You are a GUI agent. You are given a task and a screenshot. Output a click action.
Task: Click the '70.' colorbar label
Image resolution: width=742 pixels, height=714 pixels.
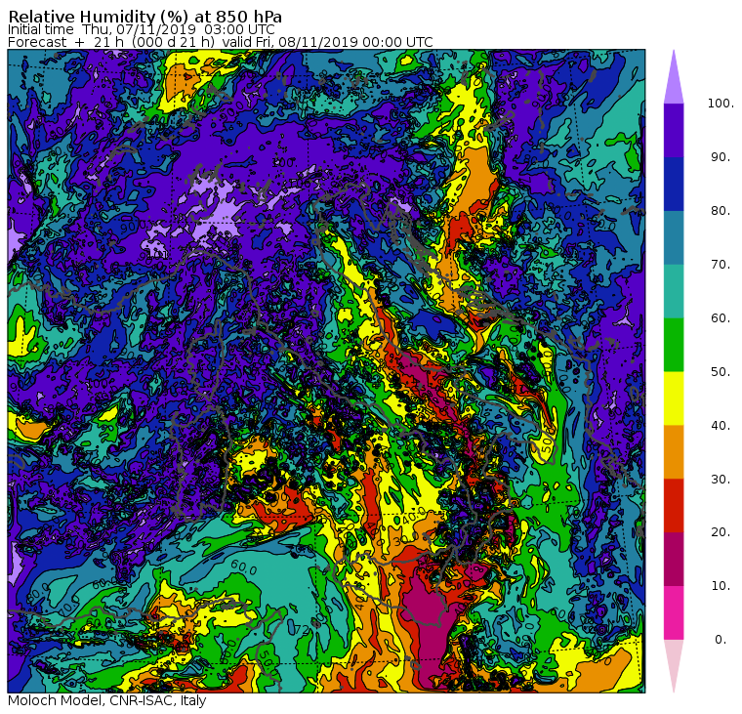click(x=721, y=264)
